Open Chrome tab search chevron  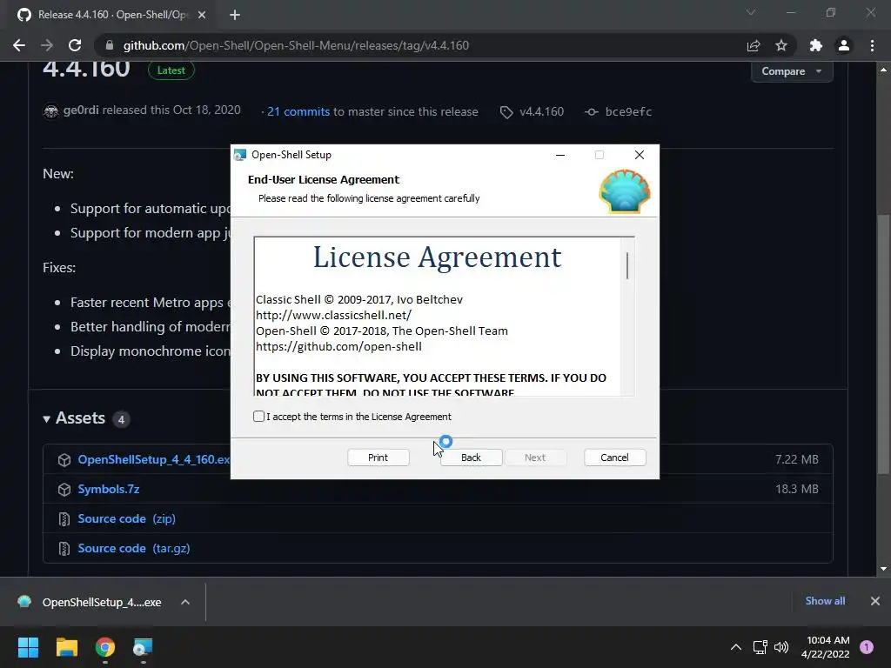(751, 12)
